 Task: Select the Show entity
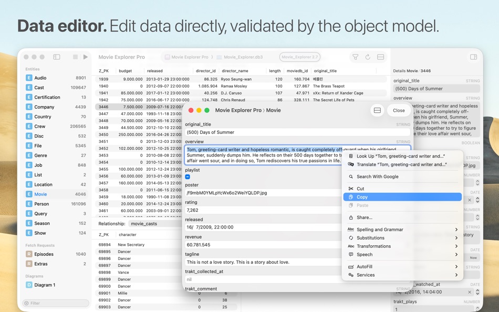56,233
